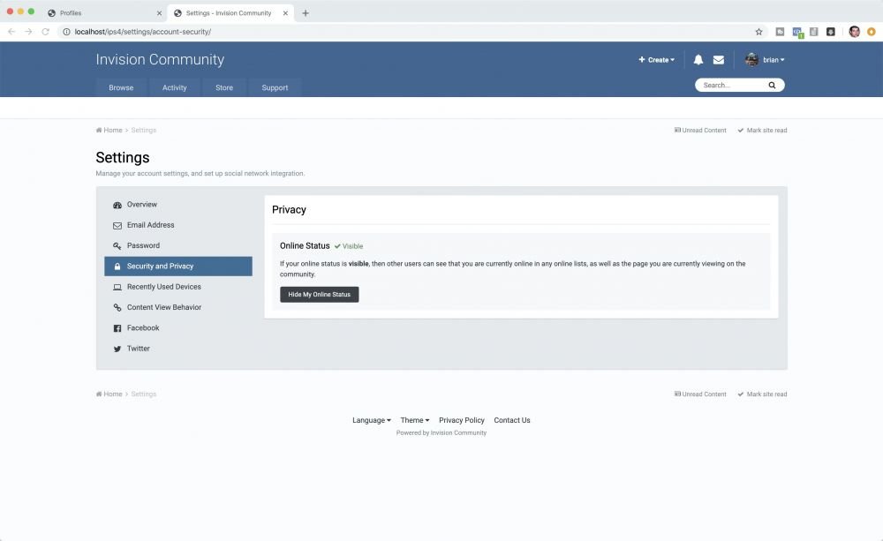
Task: Click bottom Mark site read link
Action: pyautogui.click(x=763, y=394)
